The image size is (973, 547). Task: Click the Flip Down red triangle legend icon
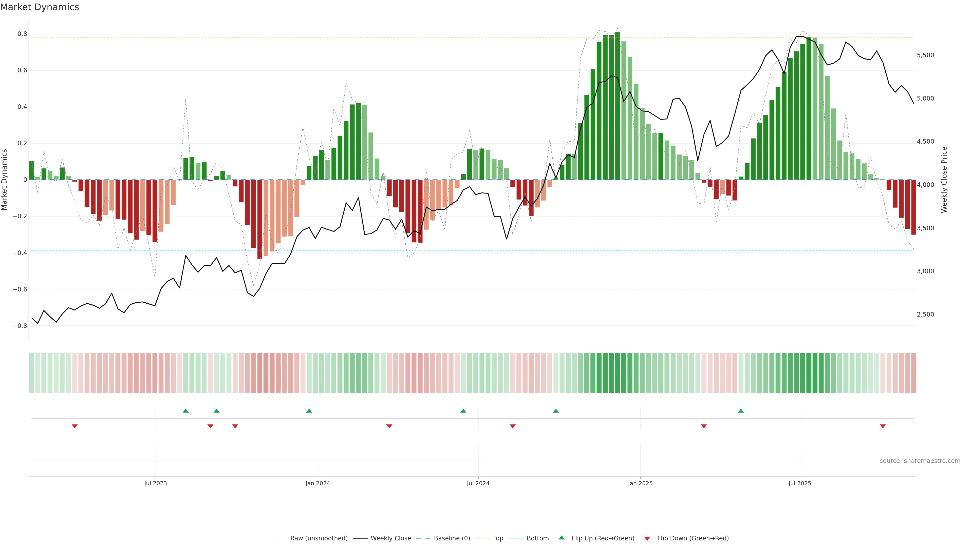(647, 538)
